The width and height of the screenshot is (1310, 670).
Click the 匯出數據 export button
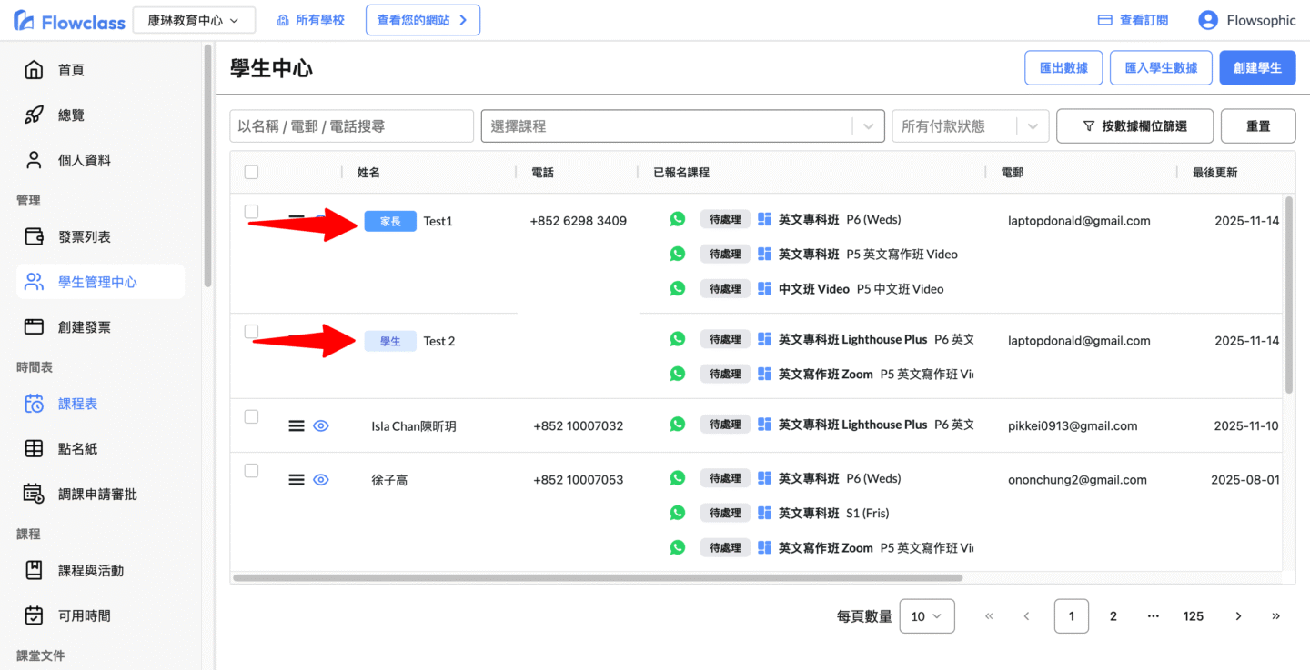click(1063, 68)
